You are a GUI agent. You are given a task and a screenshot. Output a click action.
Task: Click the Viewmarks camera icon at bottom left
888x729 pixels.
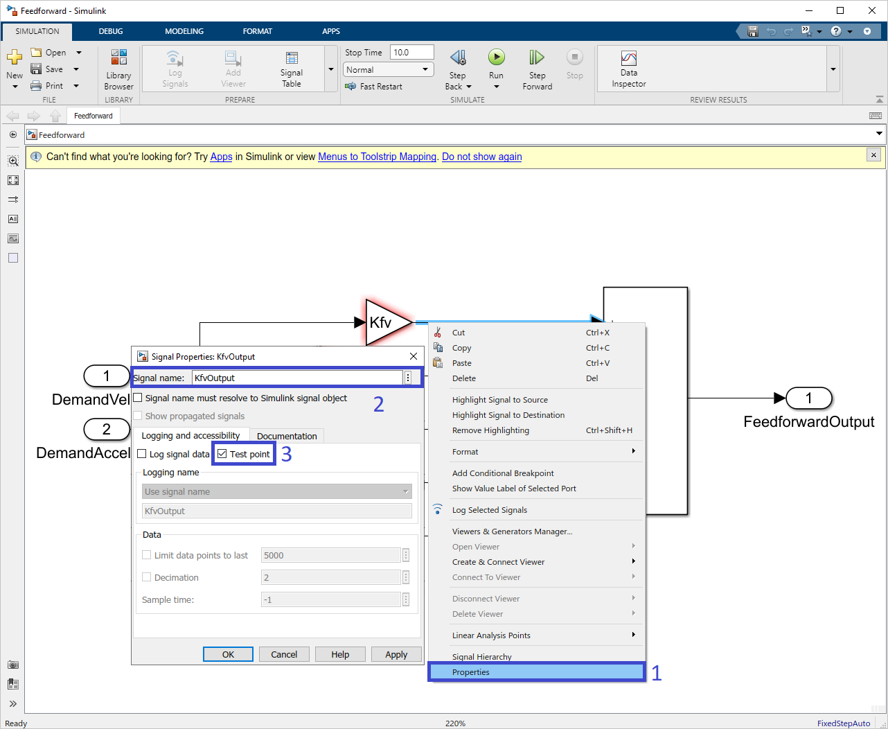[x=12, y=665]
